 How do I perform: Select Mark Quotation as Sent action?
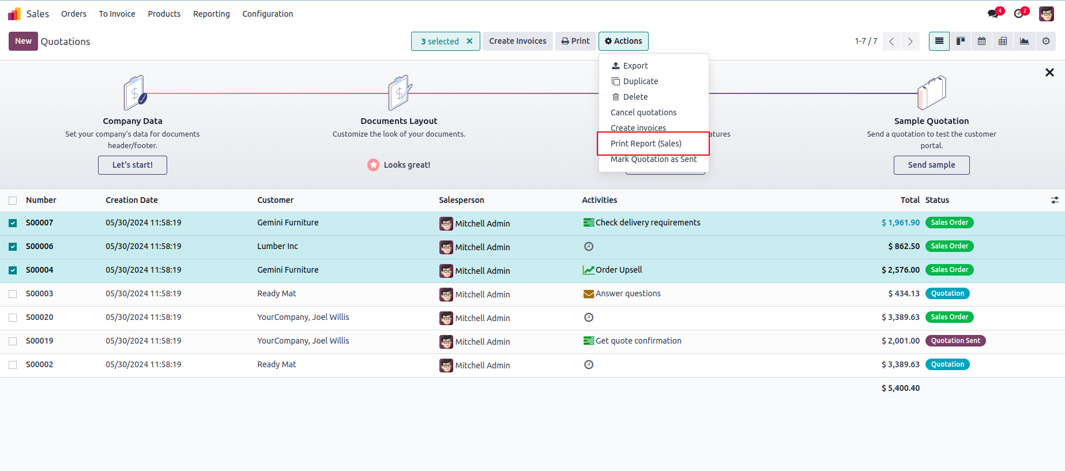pyautogui.click(x=653, y=159)
